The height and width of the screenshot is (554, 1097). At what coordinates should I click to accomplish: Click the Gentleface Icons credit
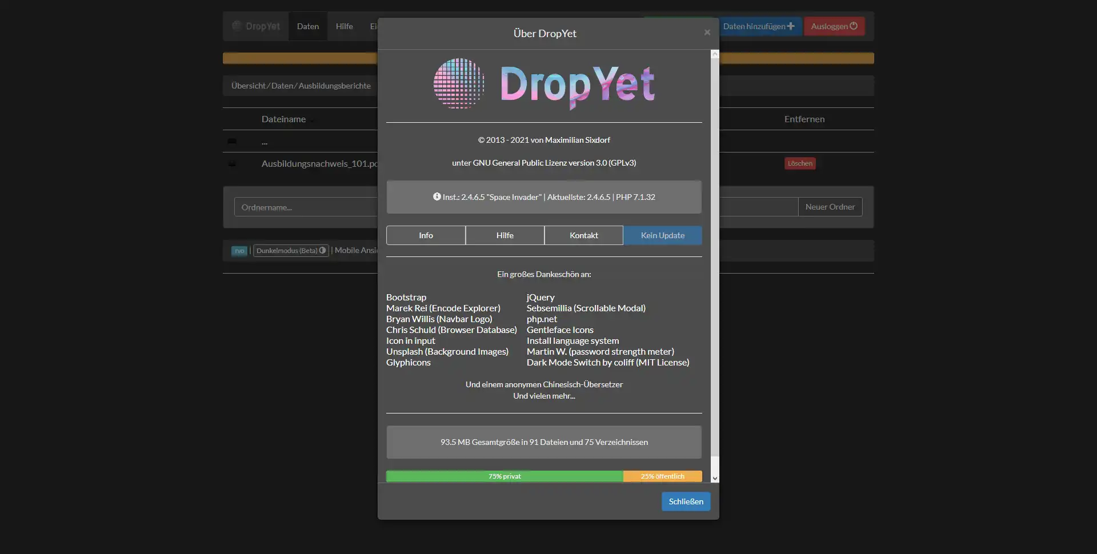(560, 330)
